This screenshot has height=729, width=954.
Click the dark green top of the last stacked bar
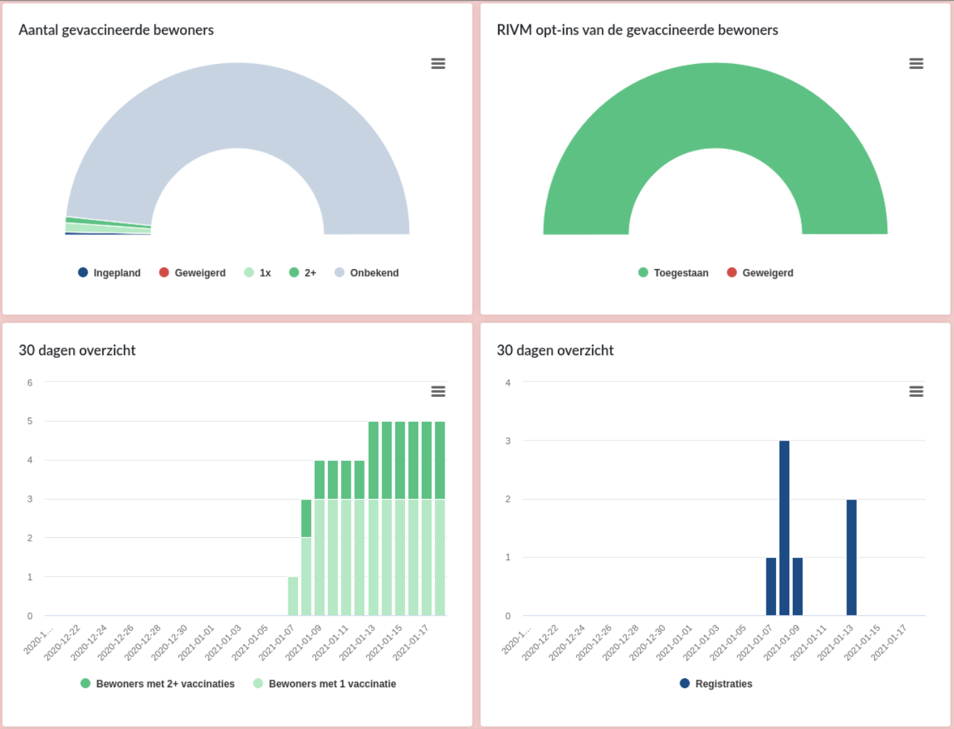[x=440, y=460]
